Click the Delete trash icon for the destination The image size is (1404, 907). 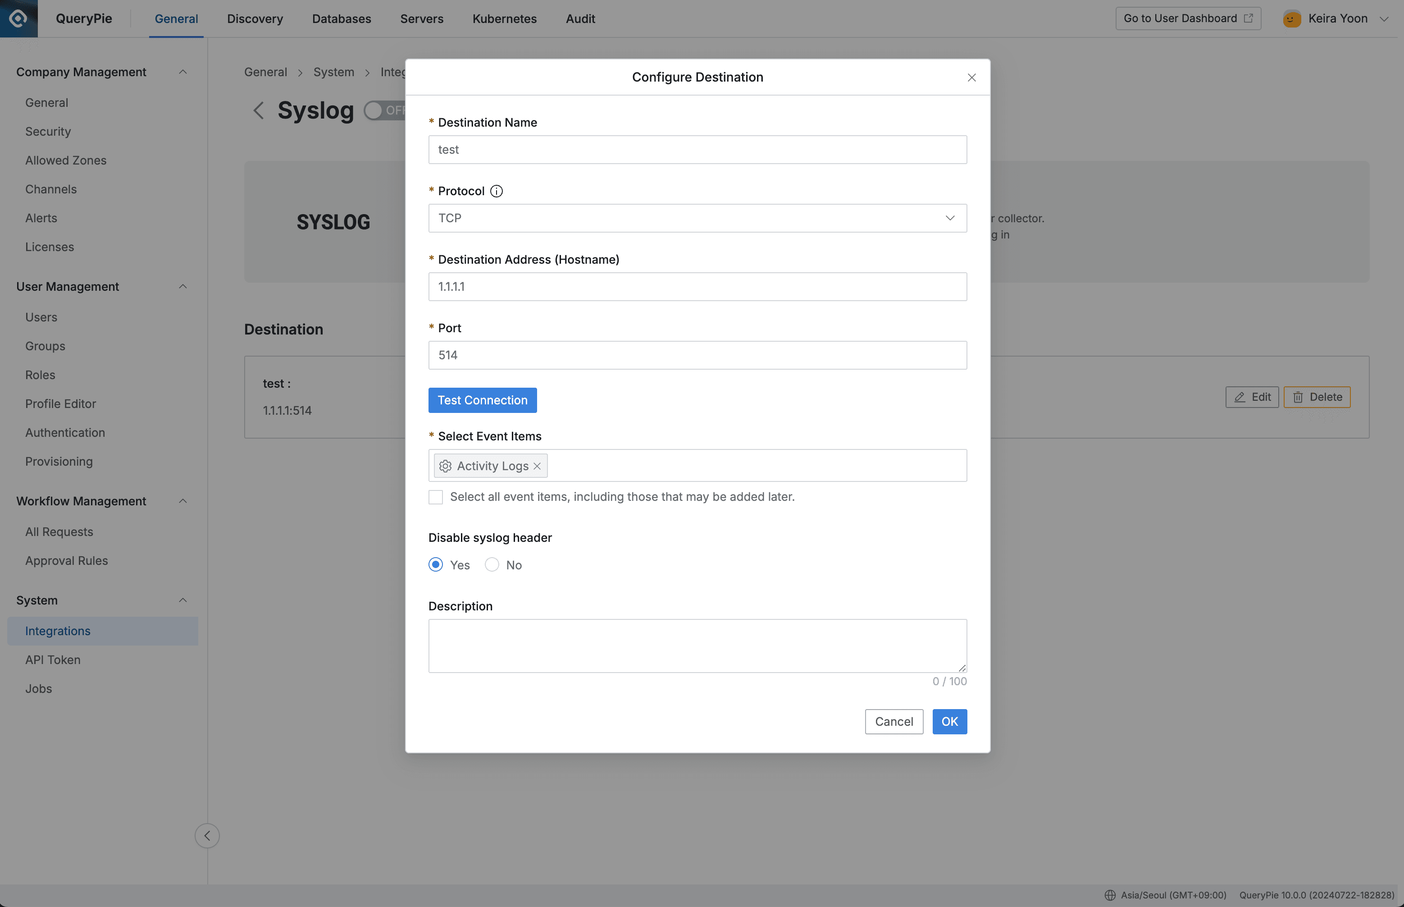click(1299, 397)
